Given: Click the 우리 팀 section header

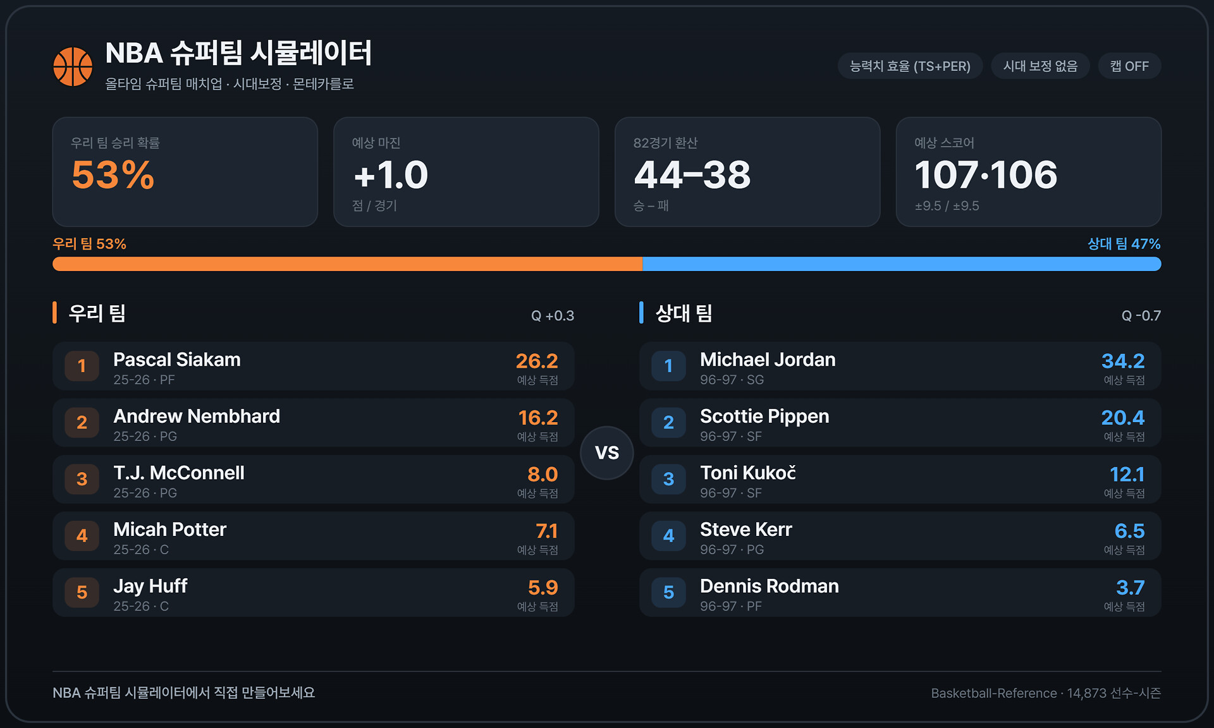Looking at the screenshot, I should [97, 313].
